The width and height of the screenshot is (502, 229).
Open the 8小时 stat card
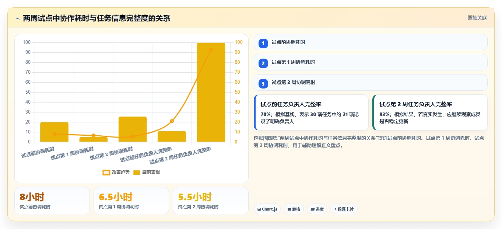(x=52, y=201)
